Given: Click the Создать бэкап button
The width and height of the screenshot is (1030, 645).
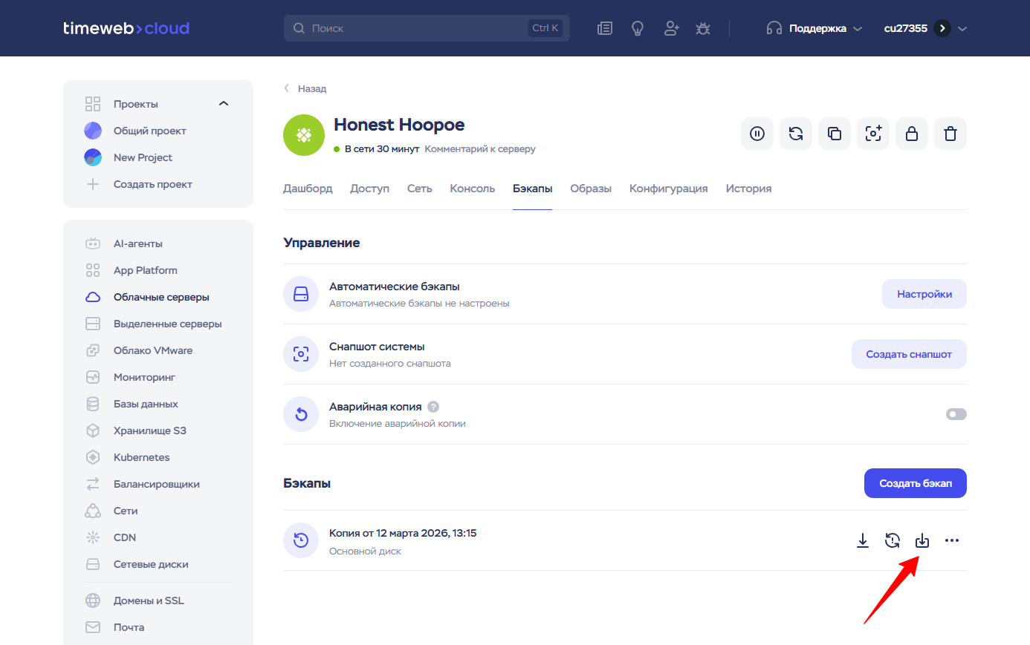Looking at the screenshot, I should [x=915, y=483].
